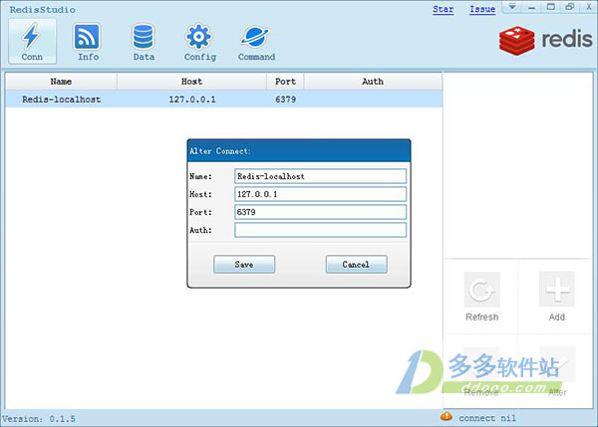Click the Port column header
598x427 pixels.
coord(285,82)
